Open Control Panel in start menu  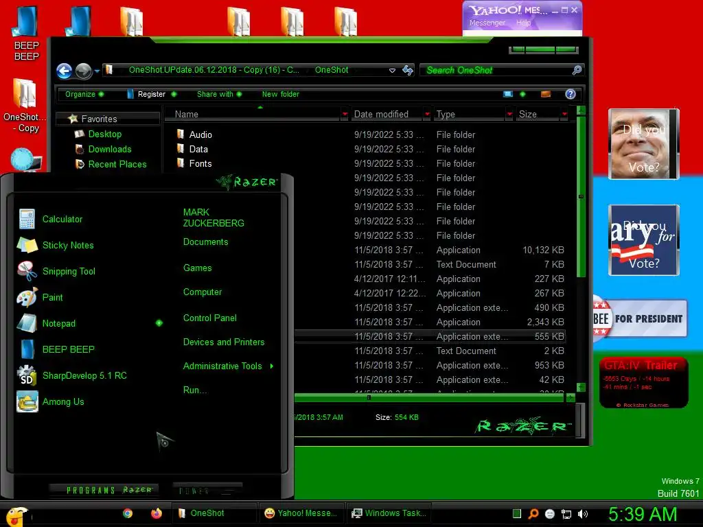coord(210,318)
